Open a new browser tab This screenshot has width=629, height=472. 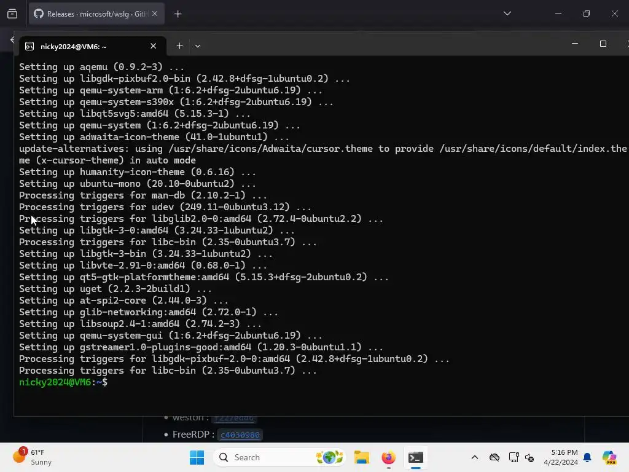(178, 14)
